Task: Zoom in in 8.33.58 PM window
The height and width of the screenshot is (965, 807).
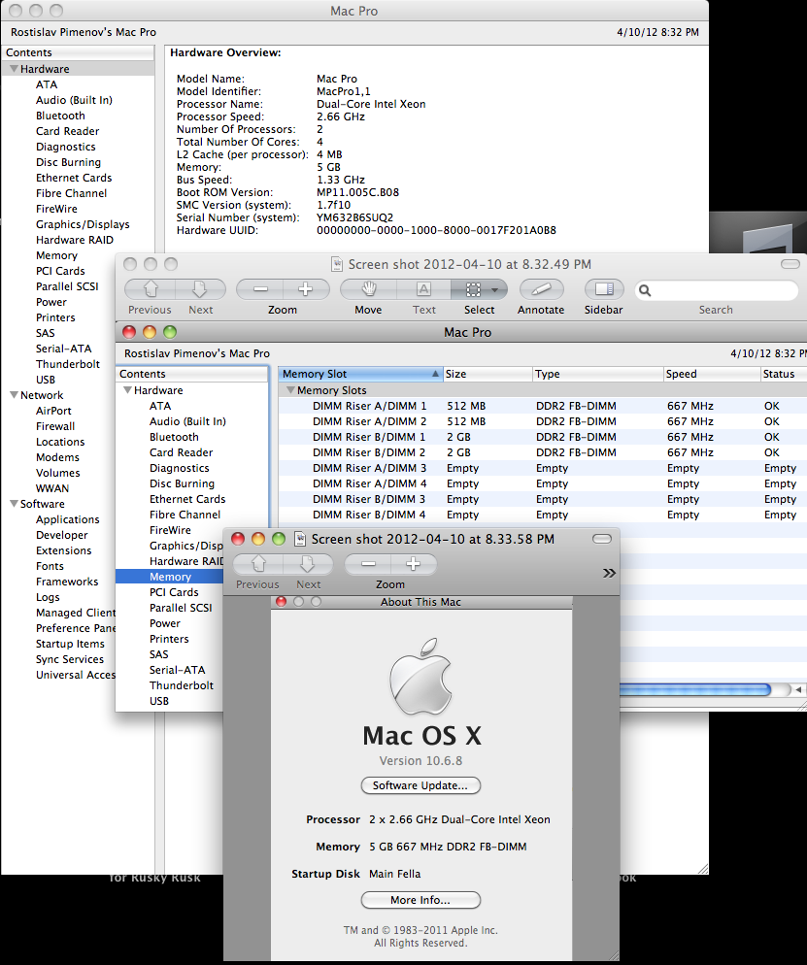Action: click(414, 564)
